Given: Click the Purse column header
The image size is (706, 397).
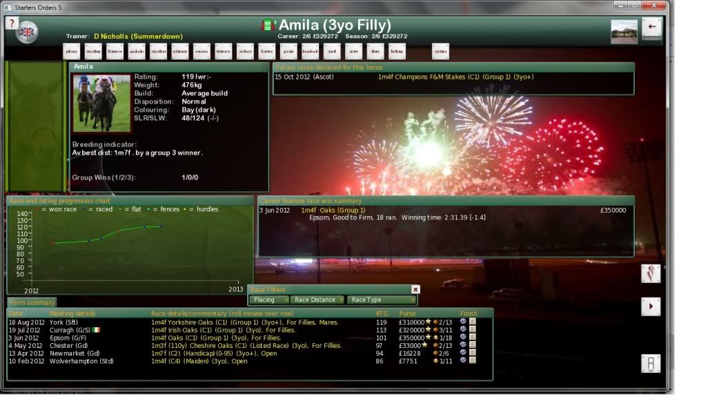Looking at the screenshot, I should 407,313.
